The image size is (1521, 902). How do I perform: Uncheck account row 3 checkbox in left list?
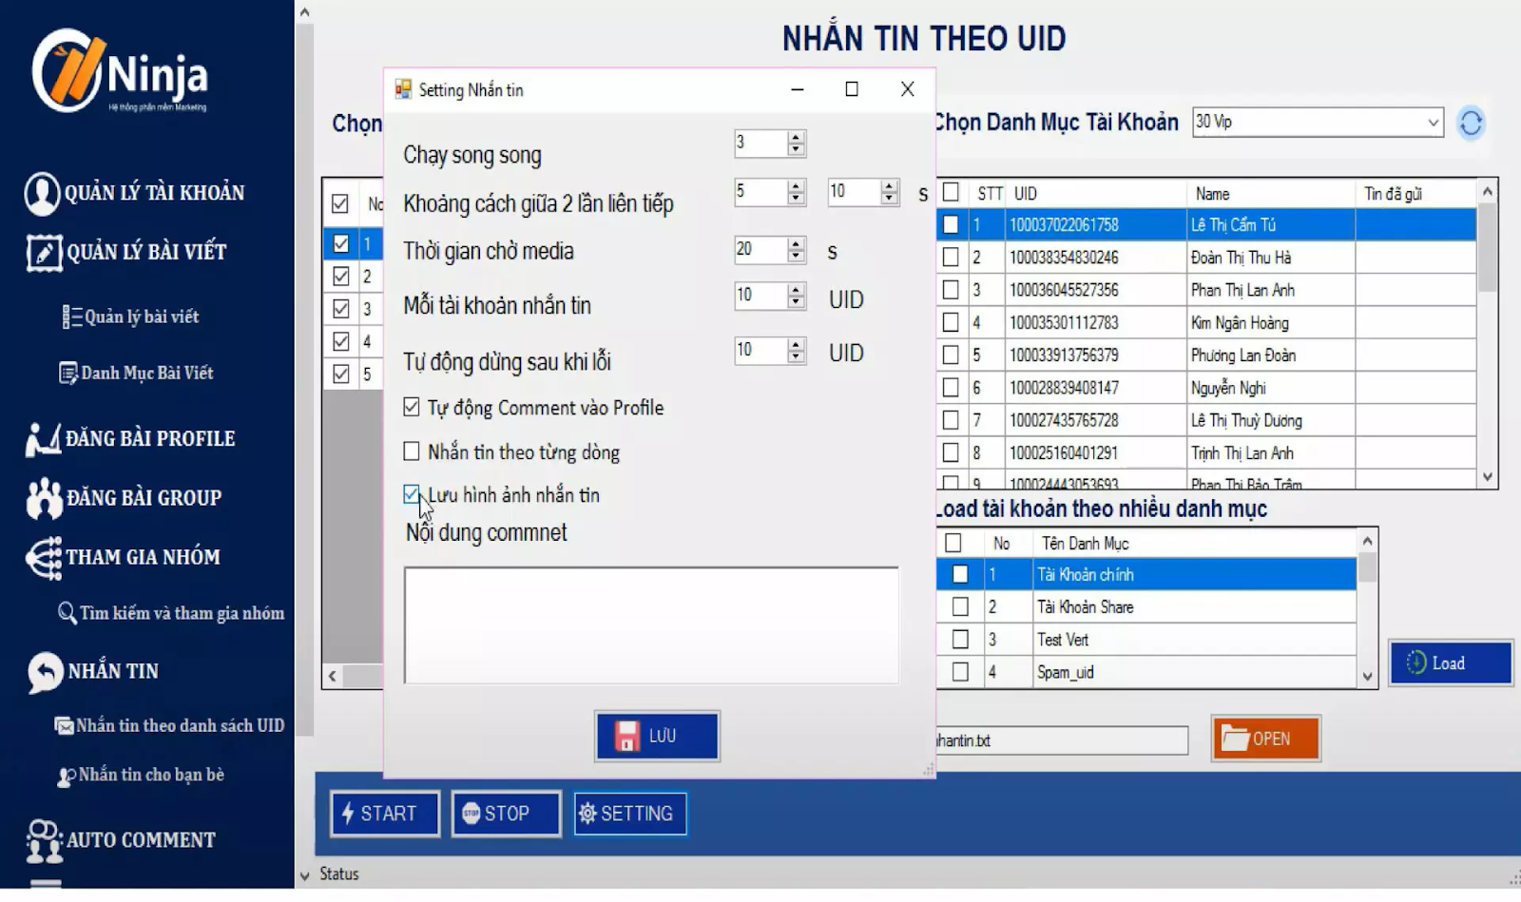pyautogui.click(x=341, y=309)
